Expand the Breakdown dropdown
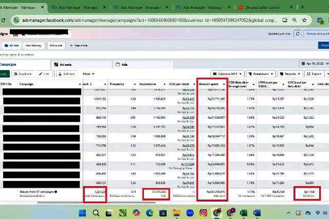 [x=261, y=74]
